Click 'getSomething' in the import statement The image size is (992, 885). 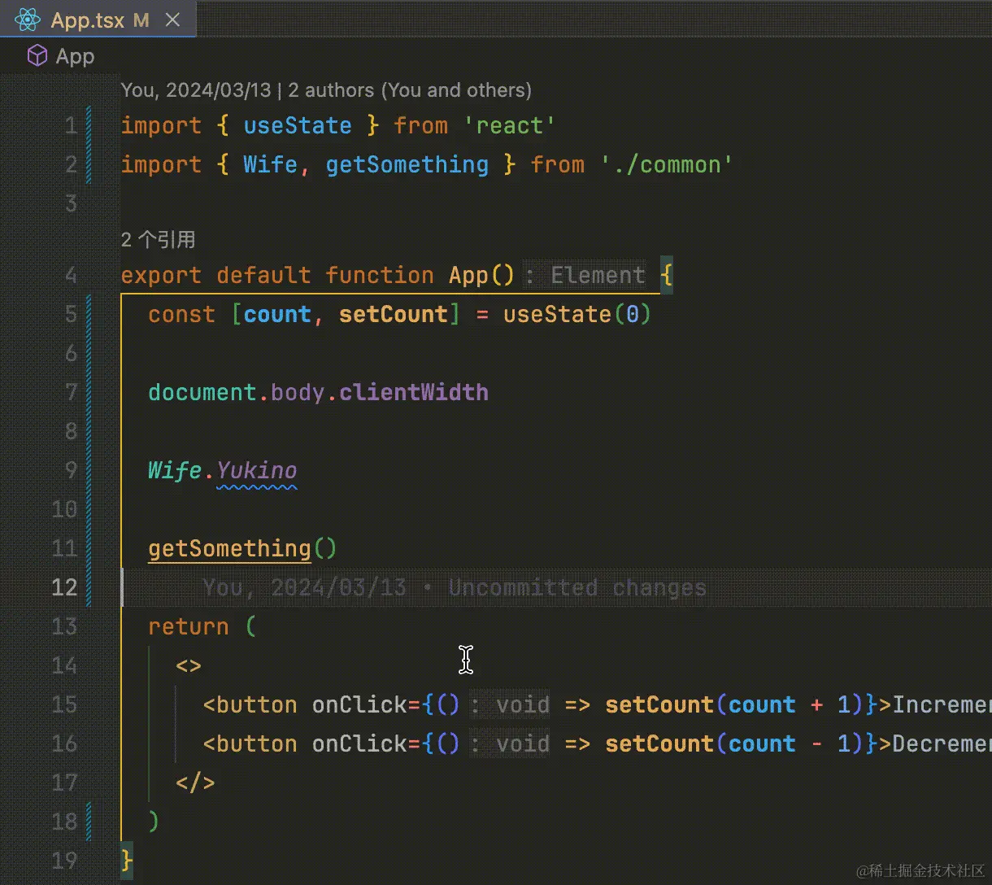pyautogui.click(x=407, y=164)
